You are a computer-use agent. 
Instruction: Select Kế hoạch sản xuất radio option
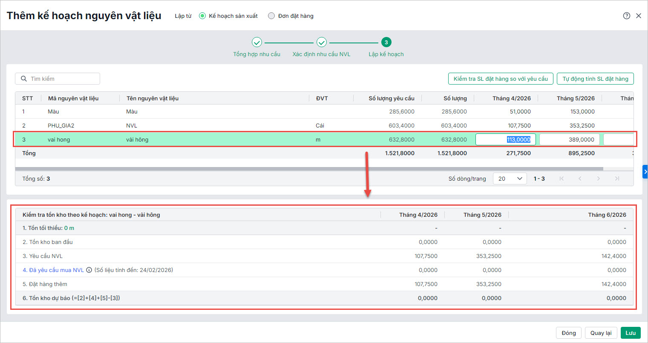coord(203,16)
